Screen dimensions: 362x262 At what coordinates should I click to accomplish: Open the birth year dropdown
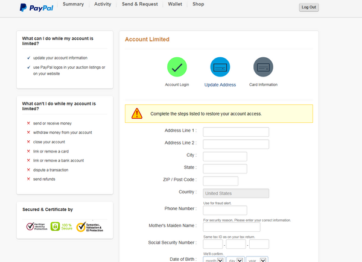coord(257,259)
